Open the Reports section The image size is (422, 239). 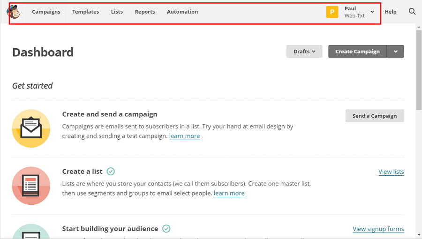click(x=145, y=12)
